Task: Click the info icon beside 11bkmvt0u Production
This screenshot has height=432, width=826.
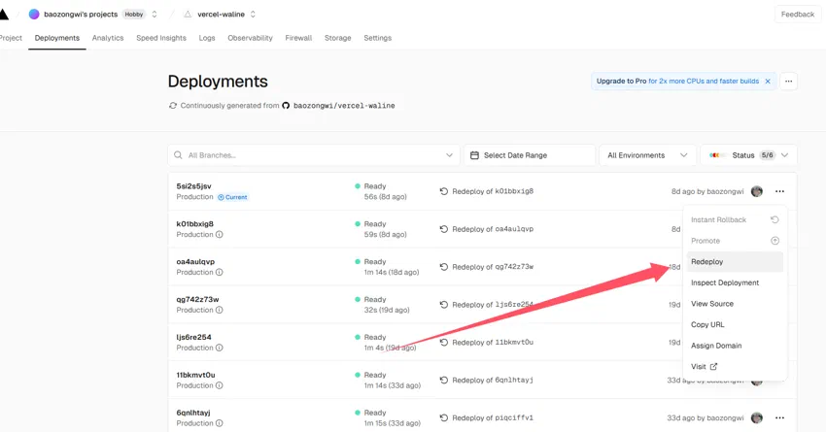Action: (220, 385)
